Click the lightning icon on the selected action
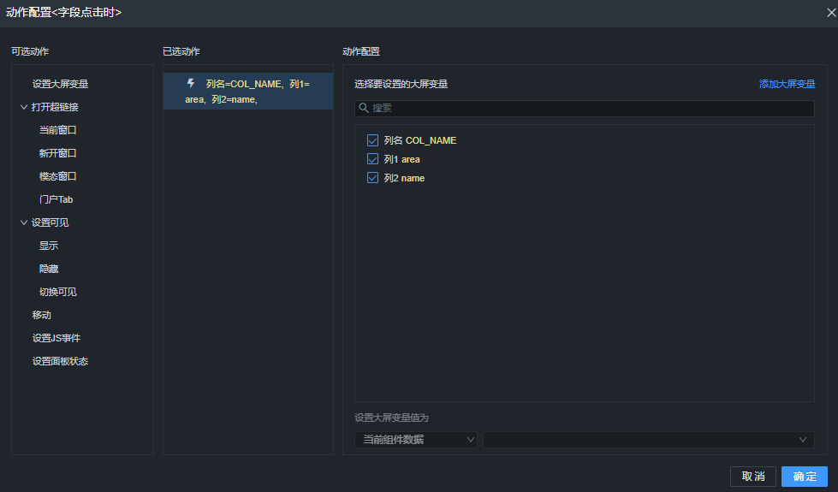This screenshot has width=838, height=492. click(190, 83)
